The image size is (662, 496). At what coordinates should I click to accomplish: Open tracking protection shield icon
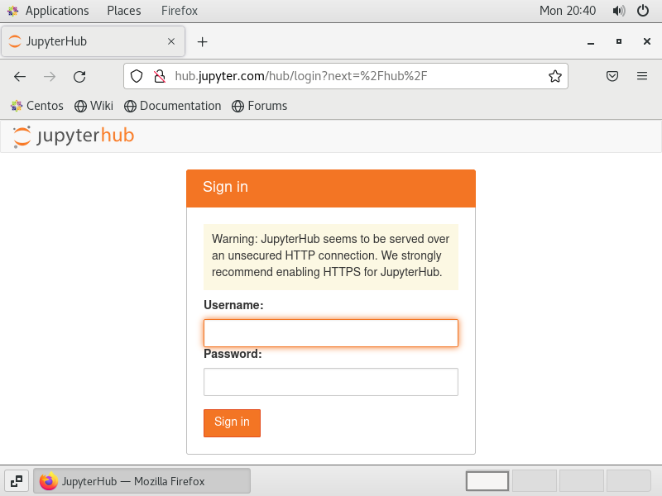tap(137, 76)
